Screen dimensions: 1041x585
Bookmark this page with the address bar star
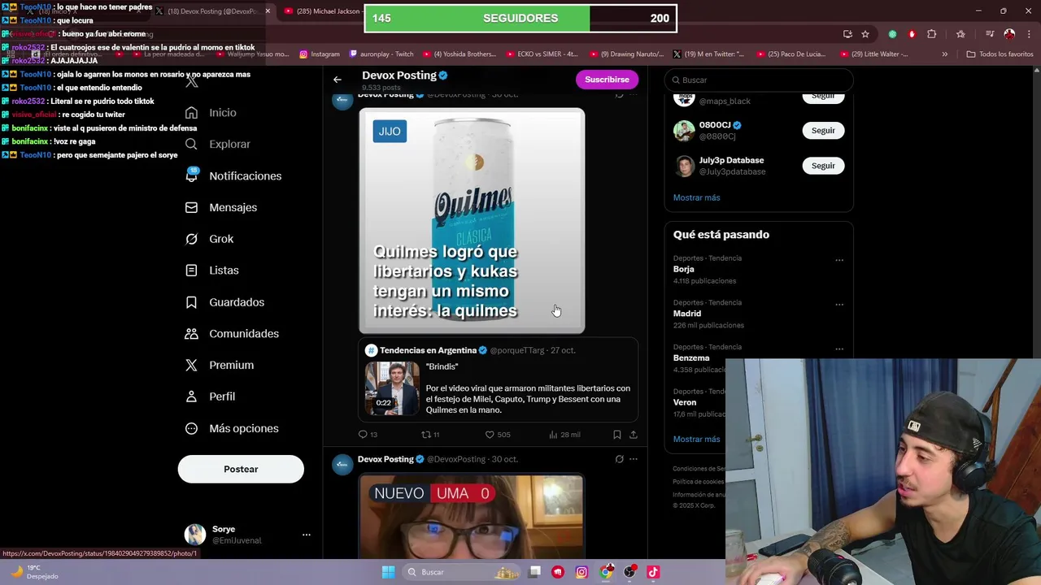pyautogui.click(x=865, y=34)
